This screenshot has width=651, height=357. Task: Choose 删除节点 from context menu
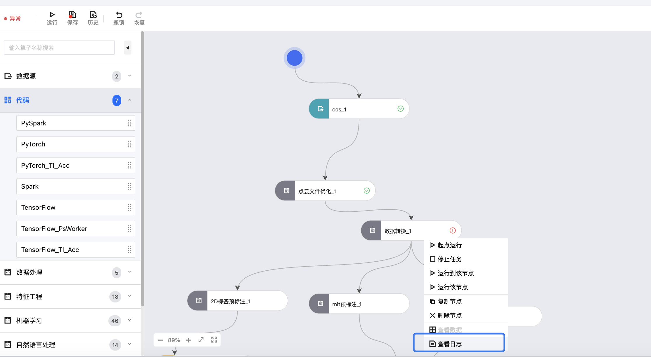tap(450, 315)
